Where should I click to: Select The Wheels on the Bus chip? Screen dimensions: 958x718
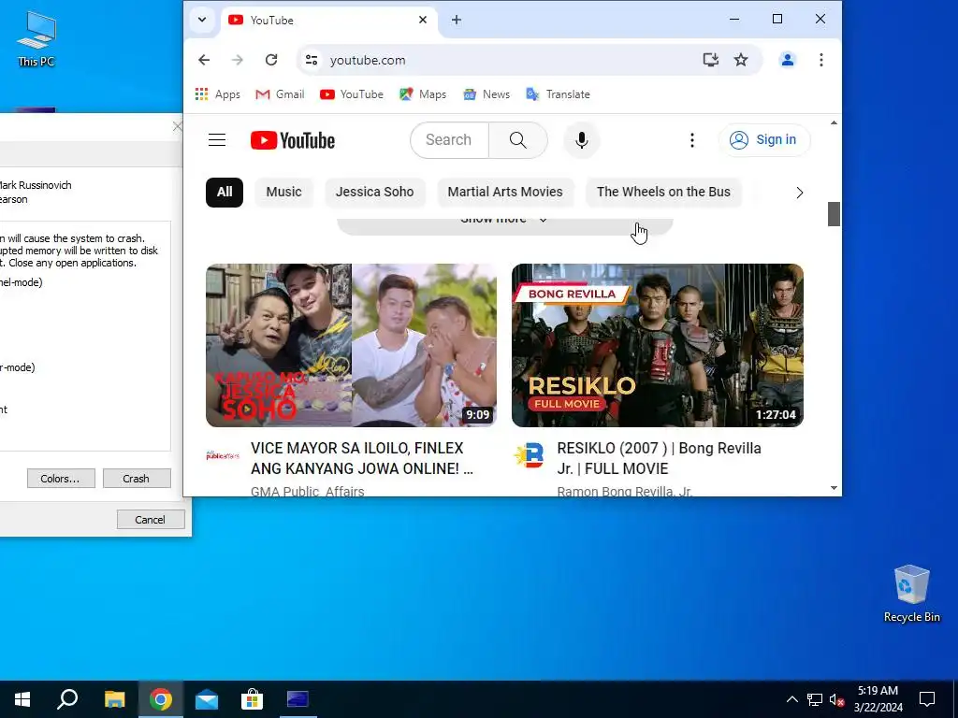(663, 193)
